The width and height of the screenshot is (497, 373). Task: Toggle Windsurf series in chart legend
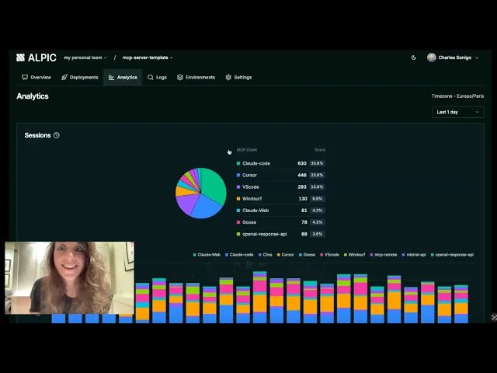tap(355, 255)
